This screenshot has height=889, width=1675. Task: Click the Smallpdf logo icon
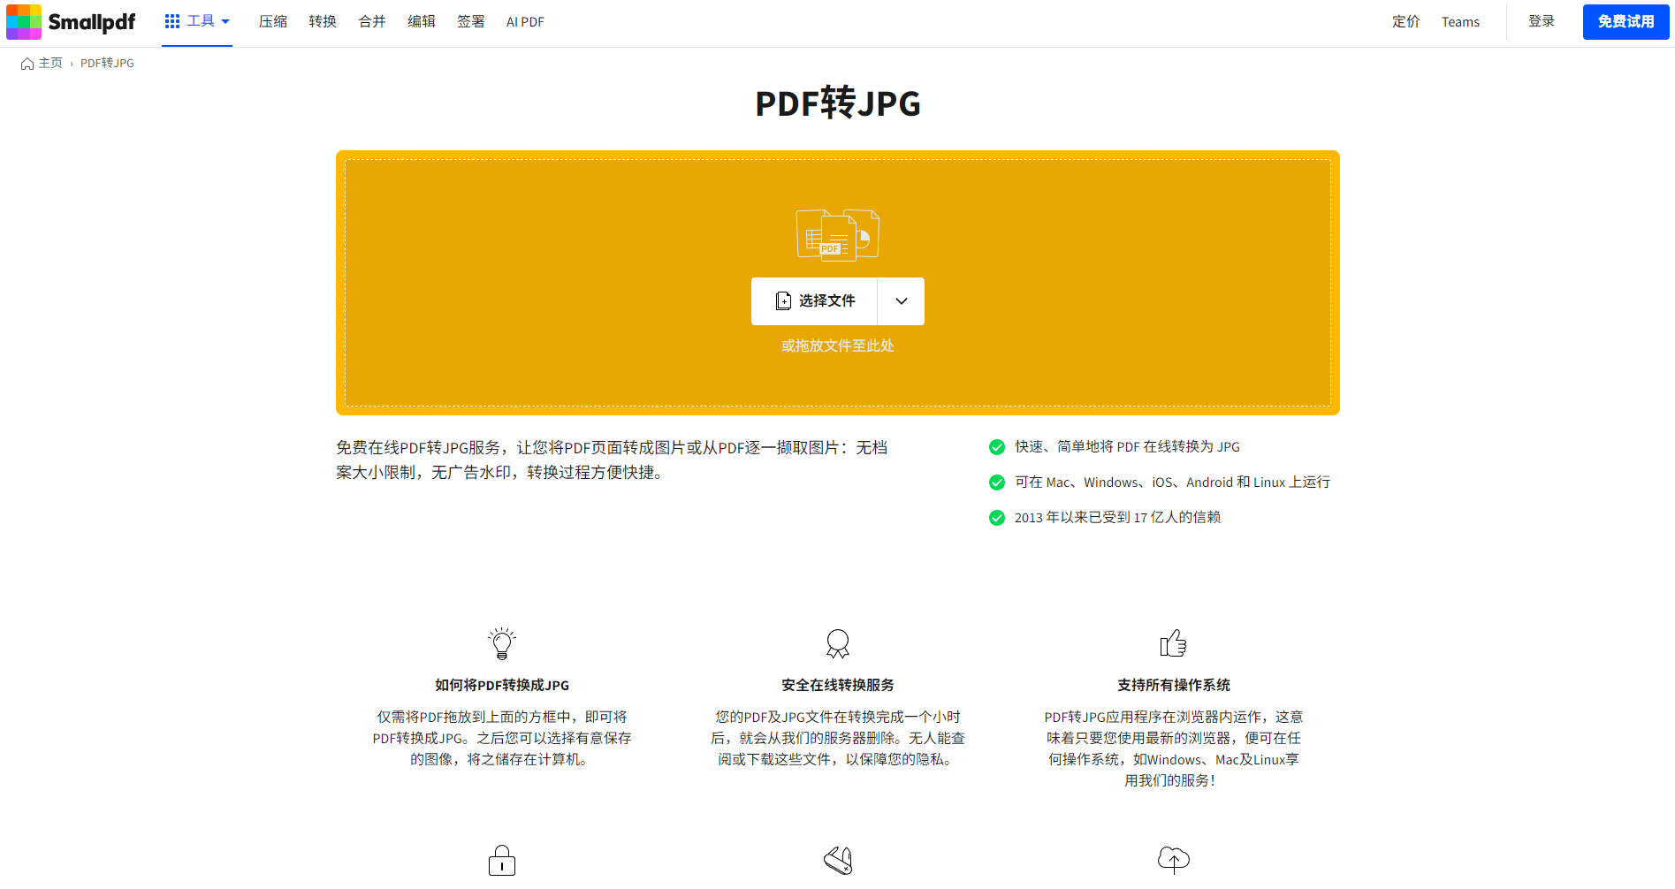click(24, 21)
